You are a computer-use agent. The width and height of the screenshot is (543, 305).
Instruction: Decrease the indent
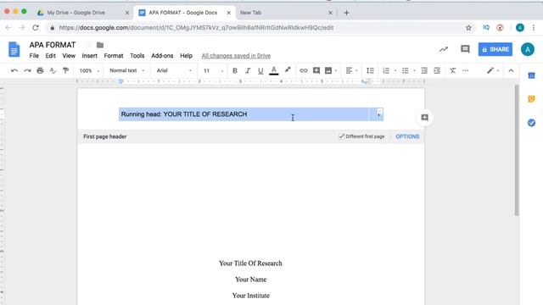[424, 70]
